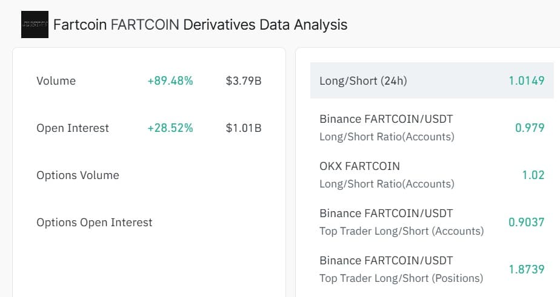Click the Fartcoin logo icon
560x297 pixels.
(x=35, y=25)
